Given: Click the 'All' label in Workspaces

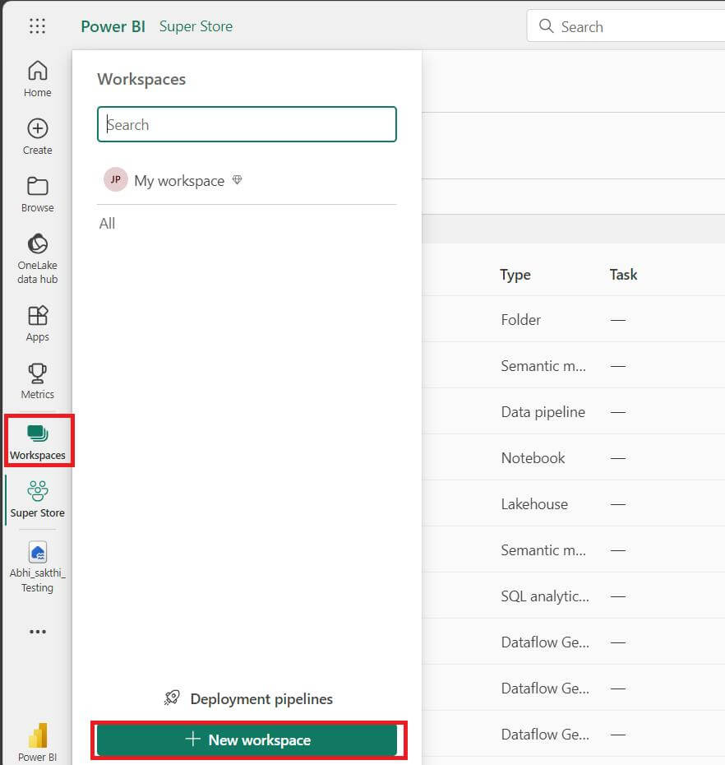Looking at the screenshot, I should point(107,224).
